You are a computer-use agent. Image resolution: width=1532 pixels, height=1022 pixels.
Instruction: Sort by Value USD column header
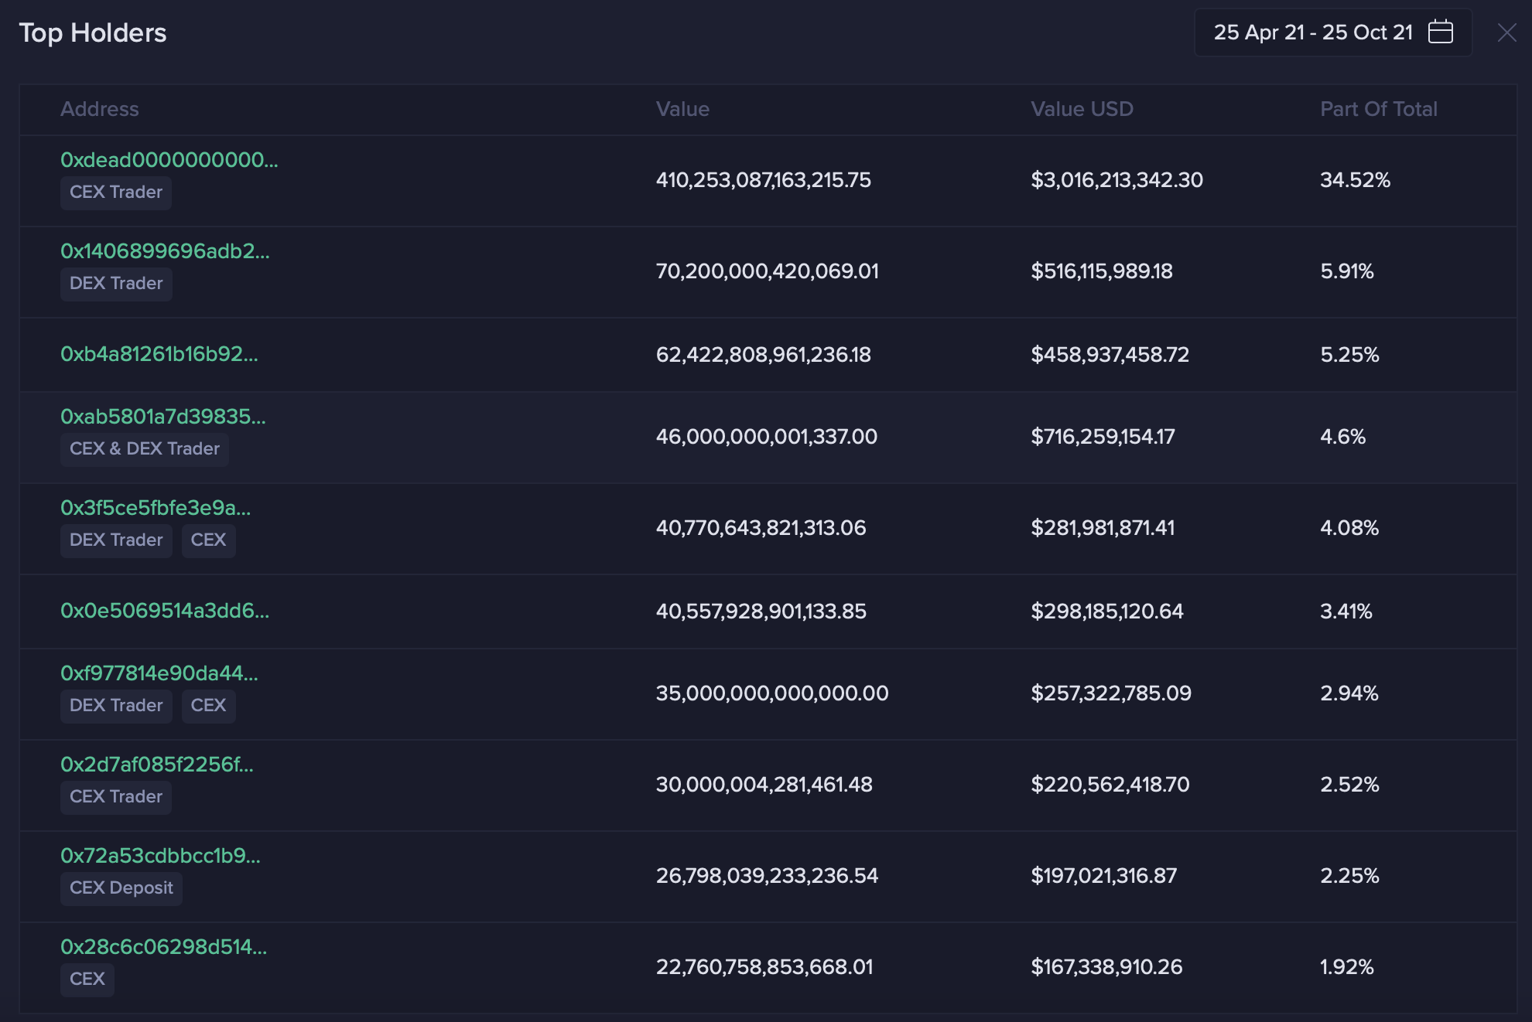(x=1082, y=109)
